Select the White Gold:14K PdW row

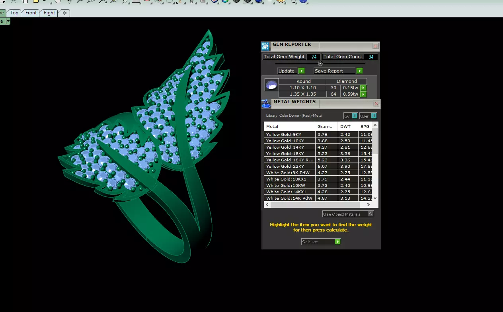[318, 198]
